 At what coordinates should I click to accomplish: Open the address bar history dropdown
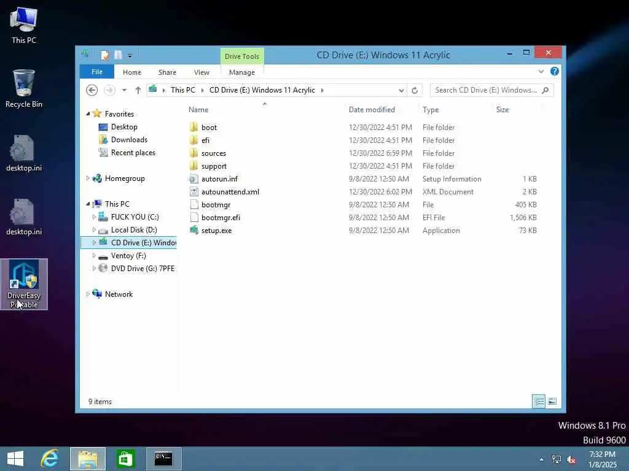click(x=401, y=91)
